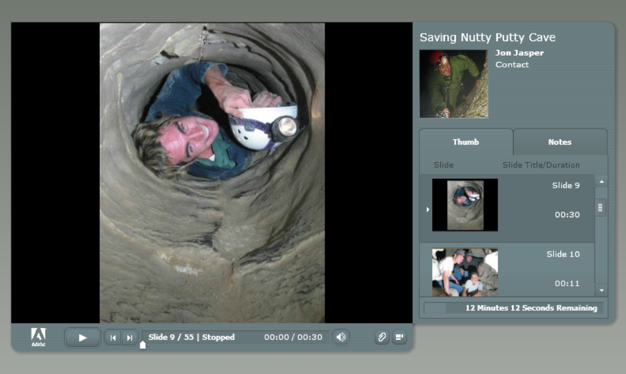Click the 'Slide 9' title text
Viewport: 626px width, 374px height.
tap(566, 186)
